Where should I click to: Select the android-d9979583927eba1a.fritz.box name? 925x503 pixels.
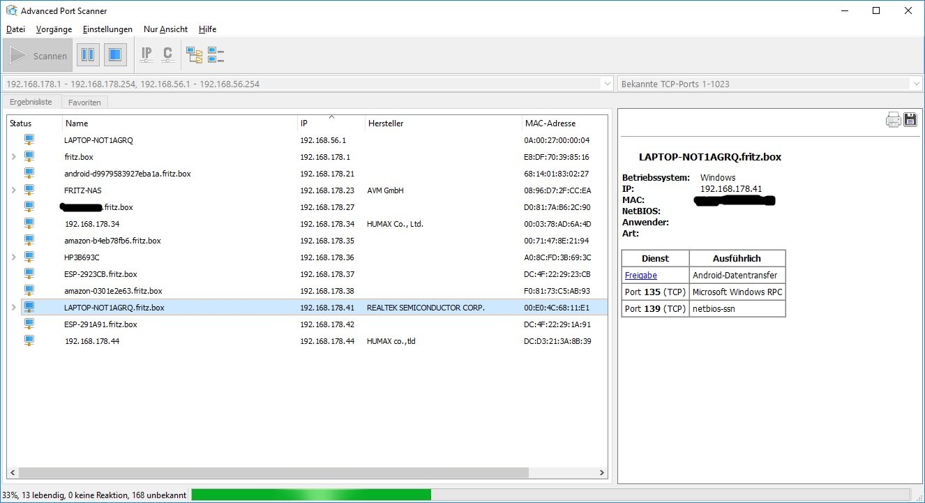[128, 174]
